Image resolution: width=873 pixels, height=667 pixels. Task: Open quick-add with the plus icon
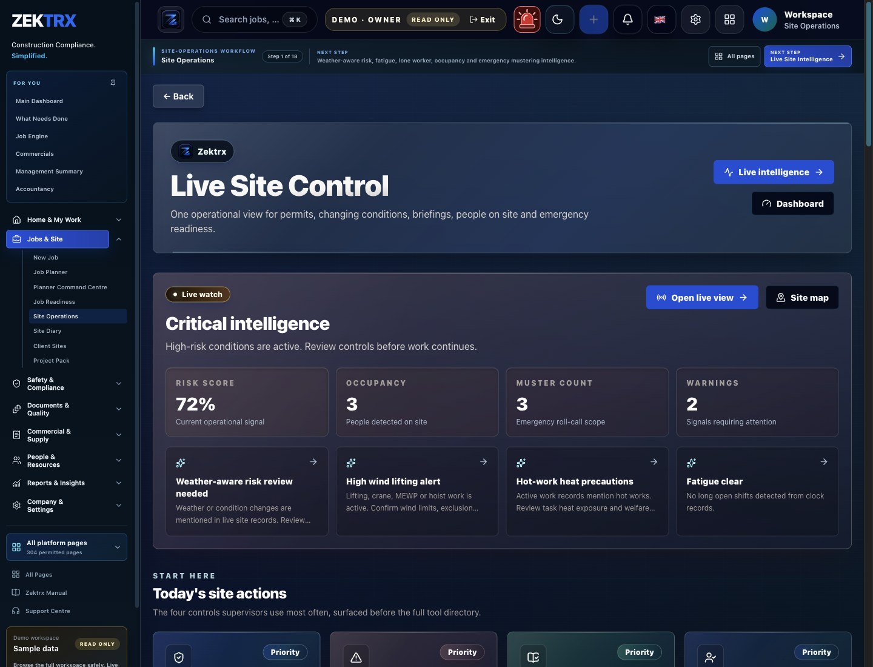pyautogui.click(x=594, y=19)
